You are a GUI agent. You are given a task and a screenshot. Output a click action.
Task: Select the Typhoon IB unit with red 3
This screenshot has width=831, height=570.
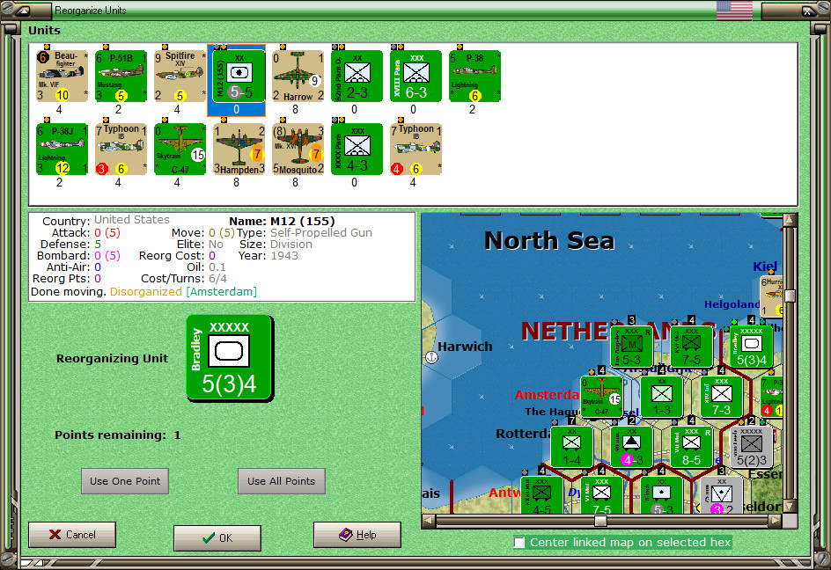pyautogui.click(x=121, y=149)
